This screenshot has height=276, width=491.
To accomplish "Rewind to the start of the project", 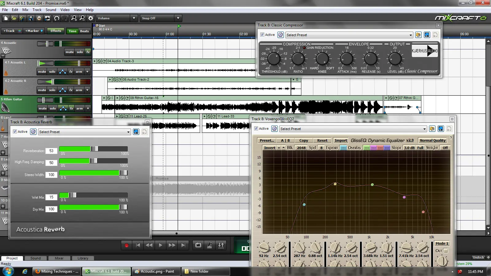I will tap(138, 245).
